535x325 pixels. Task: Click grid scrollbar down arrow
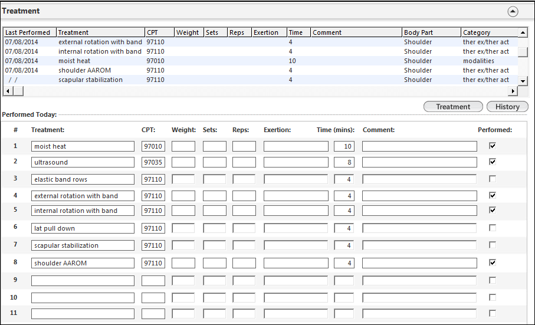click(523, 81)
